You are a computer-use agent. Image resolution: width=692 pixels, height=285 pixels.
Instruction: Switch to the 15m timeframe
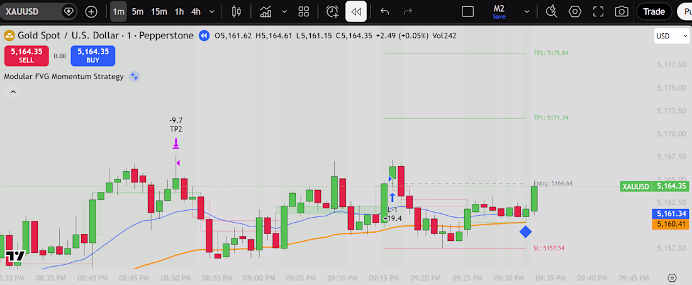click(x=159, y=12)
